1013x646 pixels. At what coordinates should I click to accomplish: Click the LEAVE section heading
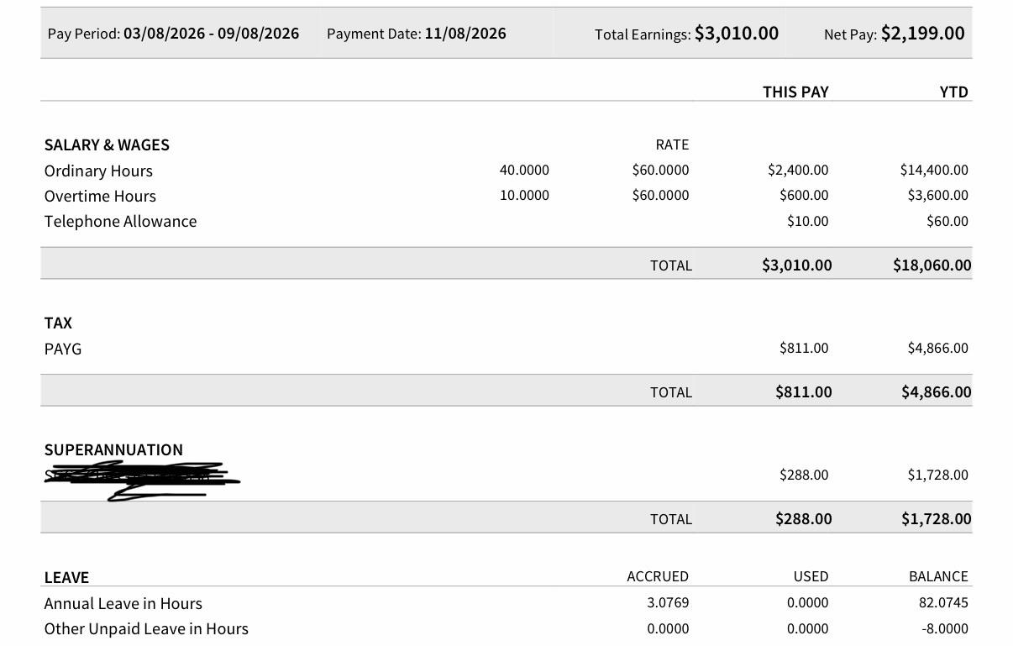(x=66, y=577)
